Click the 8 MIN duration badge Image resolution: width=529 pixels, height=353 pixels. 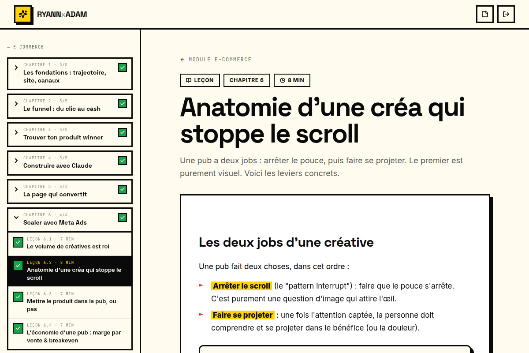(292, 80)
